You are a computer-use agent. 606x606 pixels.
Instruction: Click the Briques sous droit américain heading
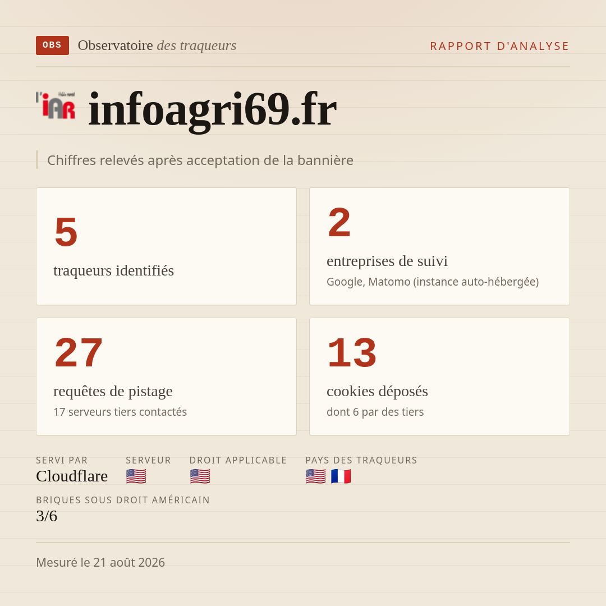pos(123,500)
